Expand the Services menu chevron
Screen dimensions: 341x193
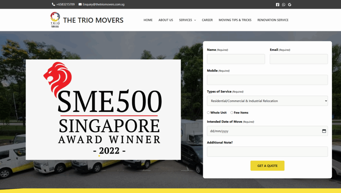pyautogui.click(x=195, y=20)
